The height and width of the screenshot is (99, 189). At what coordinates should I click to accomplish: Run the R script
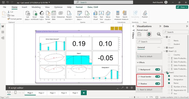click(132, 88)
